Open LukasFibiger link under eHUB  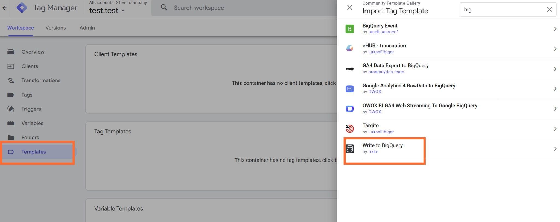point(381,52)
